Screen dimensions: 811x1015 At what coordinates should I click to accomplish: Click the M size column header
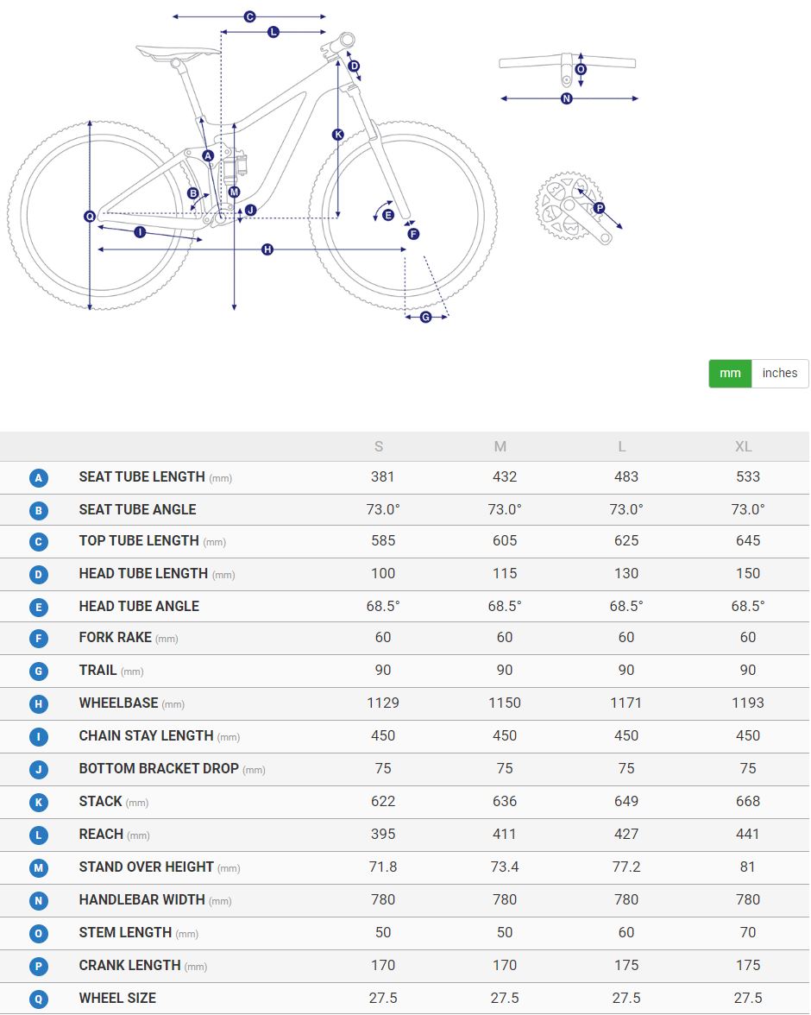[x=500, y=447]
